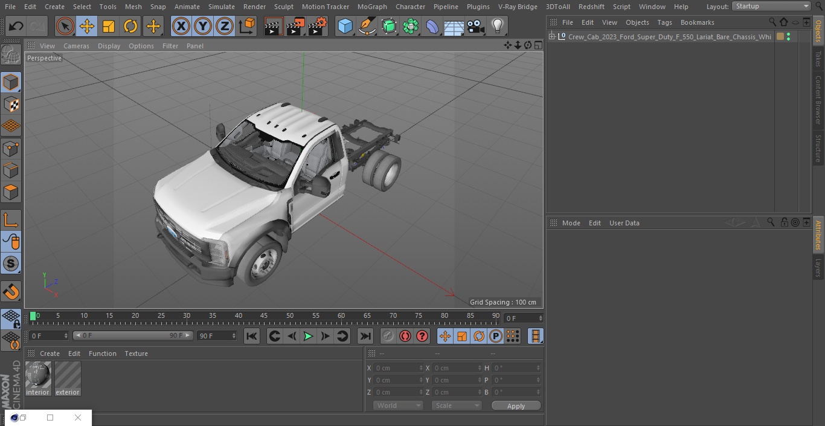
Task: Toggle viewport maximize icon
Action: pyautogui.click(x=538, y=45)
